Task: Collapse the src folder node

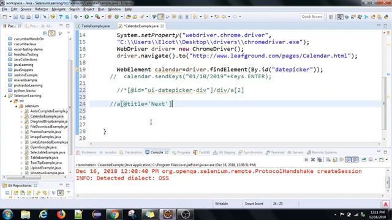Action: coord(11,101)
